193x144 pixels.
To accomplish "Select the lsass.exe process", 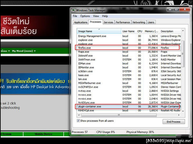I will [x=129, y=75].
